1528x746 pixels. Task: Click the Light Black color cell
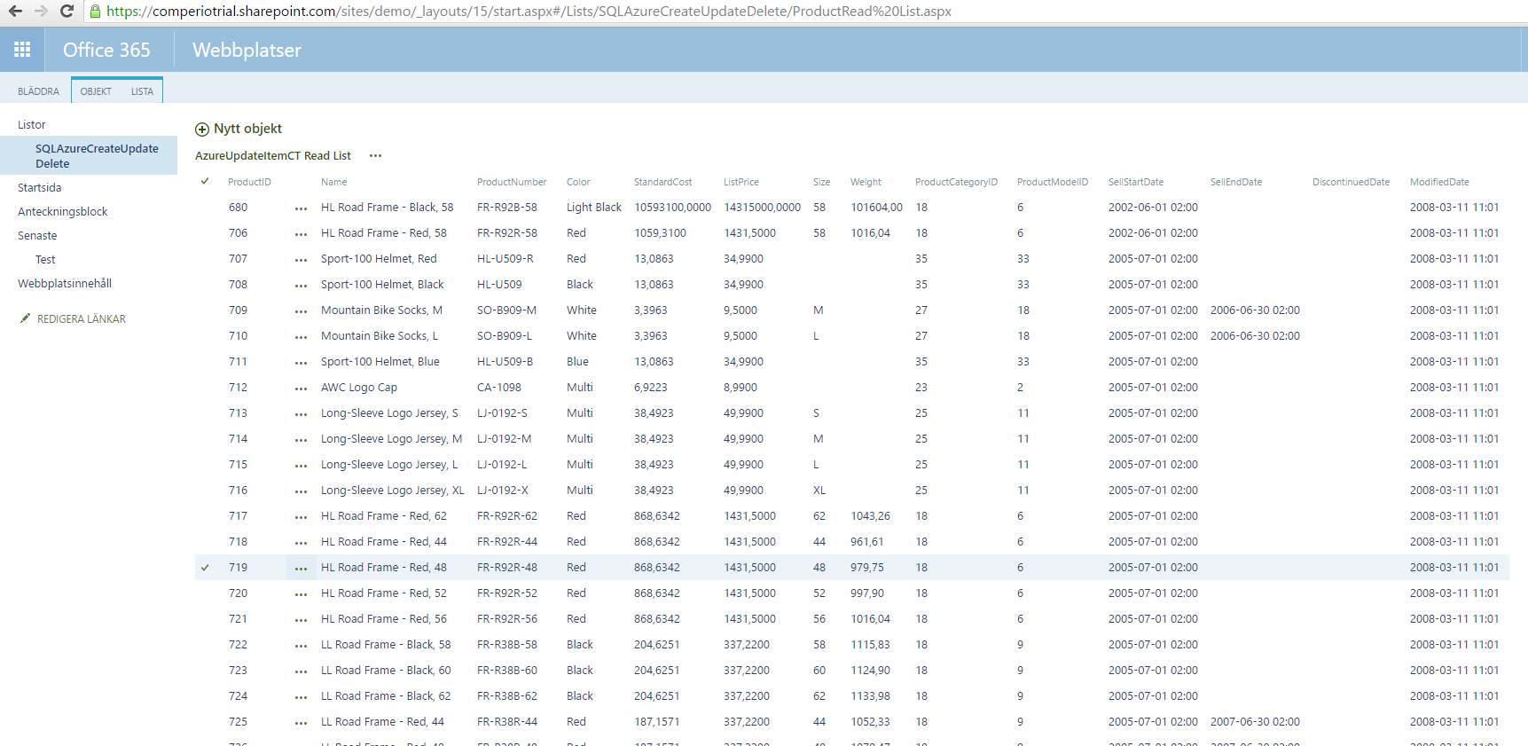click(594, 208)
